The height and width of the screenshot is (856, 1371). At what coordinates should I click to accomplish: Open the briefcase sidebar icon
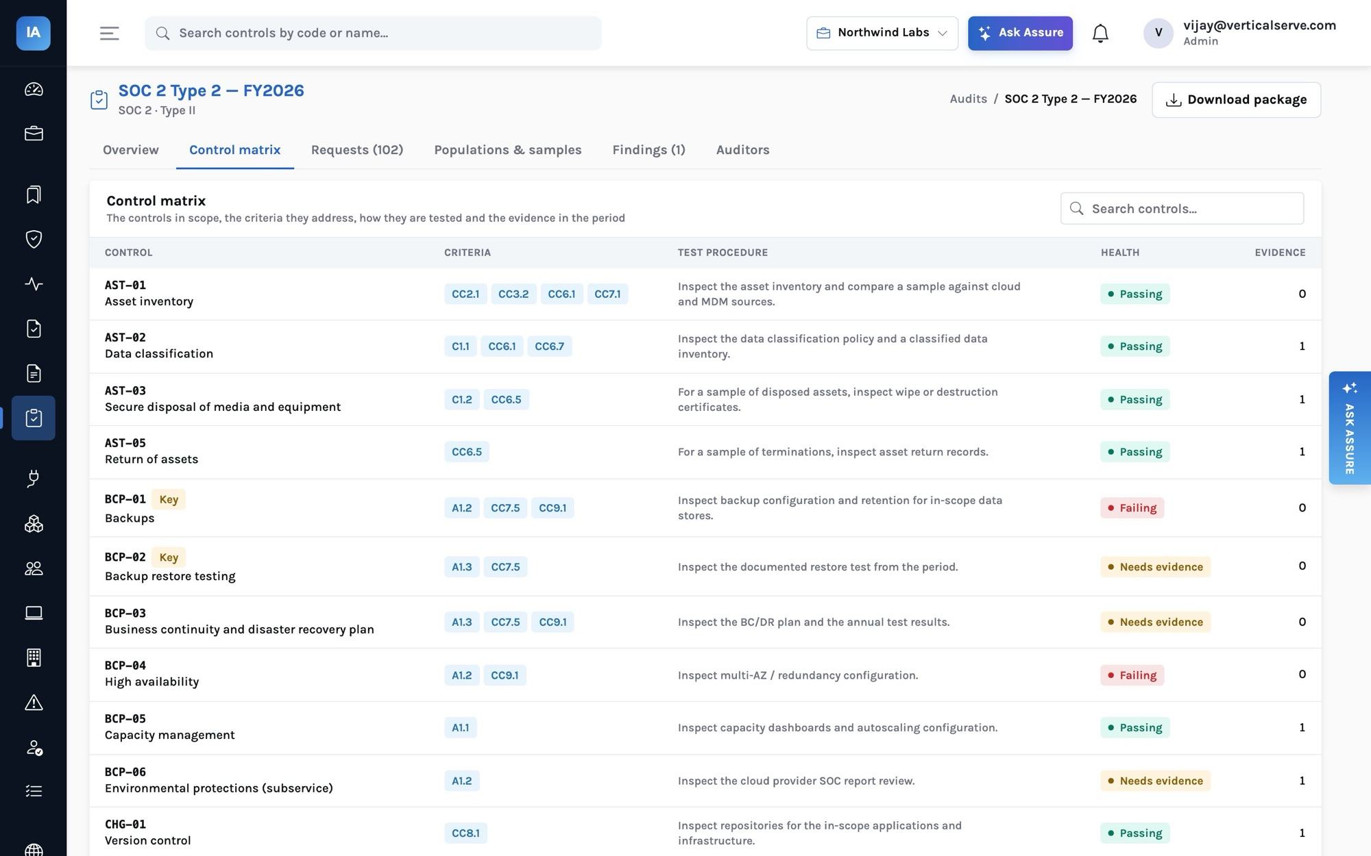pyautogui.click(x=34, y=134)
